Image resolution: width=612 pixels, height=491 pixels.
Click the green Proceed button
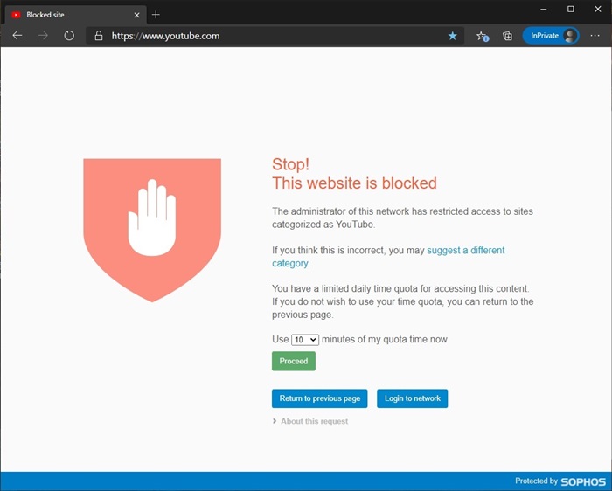[x=294, y=361]
